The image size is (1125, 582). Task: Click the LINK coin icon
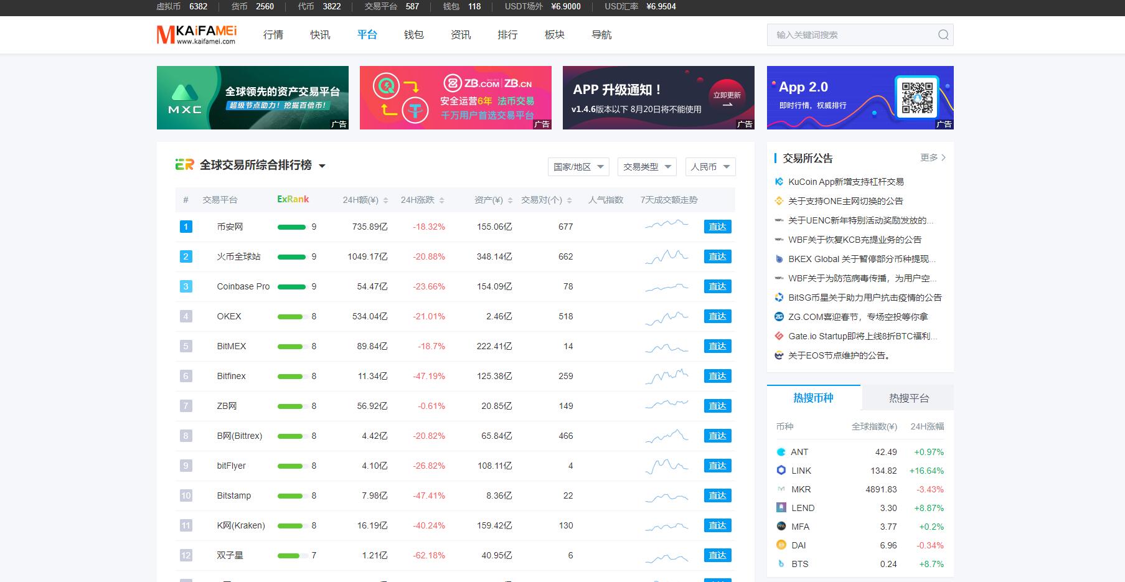click(x=781, y=471)
